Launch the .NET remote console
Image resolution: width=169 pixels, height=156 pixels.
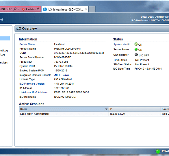[57, 75]
